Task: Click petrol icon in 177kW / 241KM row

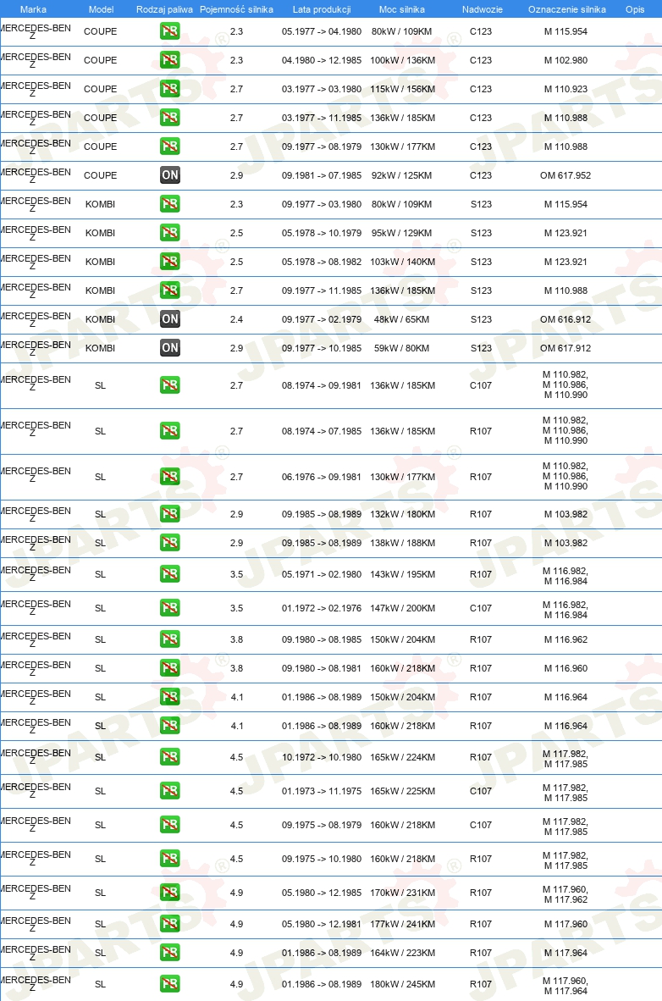Action: pyautogui.click(x=170, y=923)
